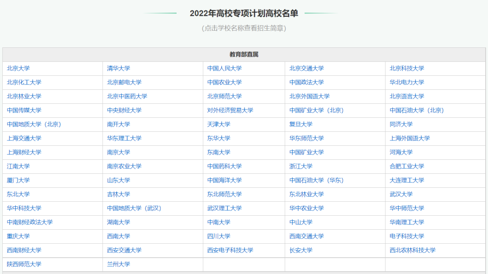The width and height of the screenshot is (488, 274).
Task: Click the 兰州大学 link
Action: (x=118, y=265)
